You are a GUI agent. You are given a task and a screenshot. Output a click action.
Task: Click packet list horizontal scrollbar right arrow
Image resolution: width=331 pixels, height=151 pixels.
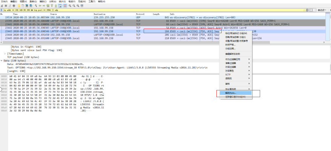tap(325, 43)
